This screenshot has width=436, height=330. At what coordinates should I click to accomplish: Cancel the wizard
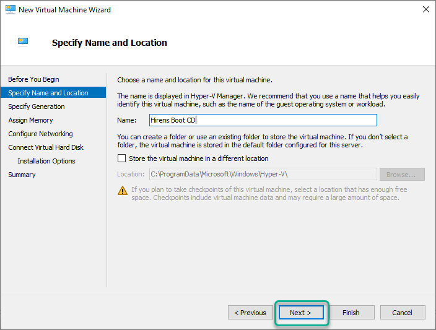[403, 313]
